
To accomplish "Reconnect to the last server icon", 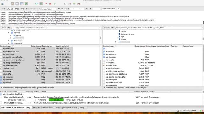I will point(55,4).
